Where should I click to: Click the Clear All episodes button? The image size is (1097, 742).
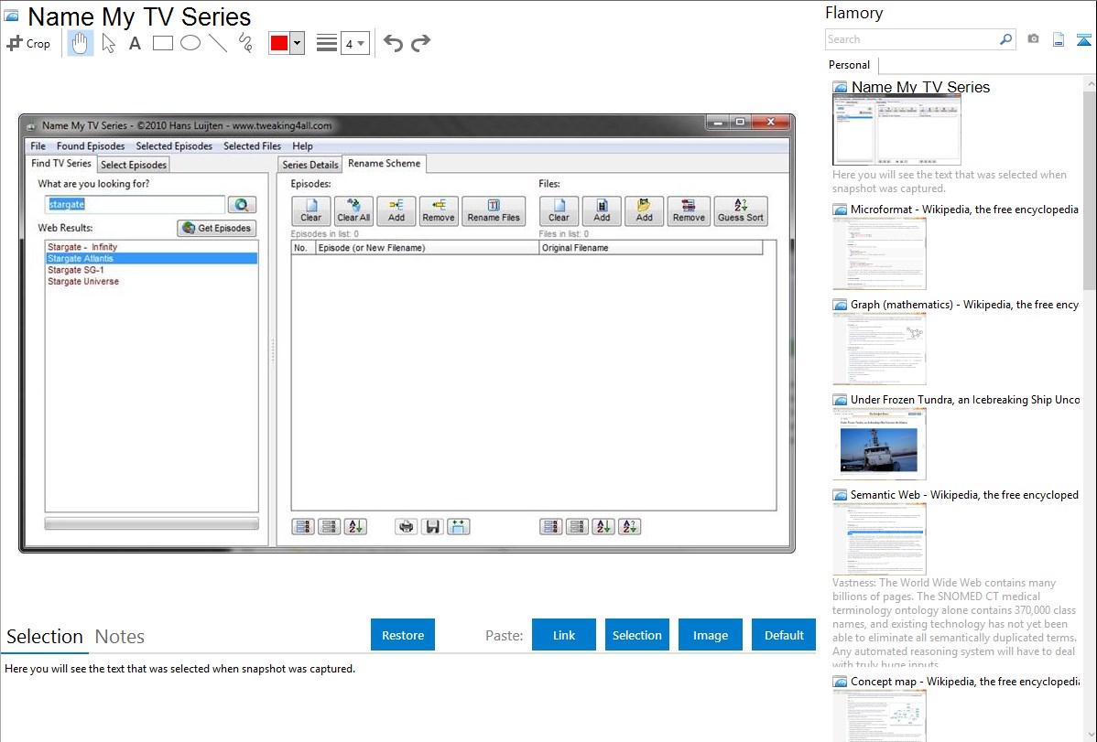353,211
